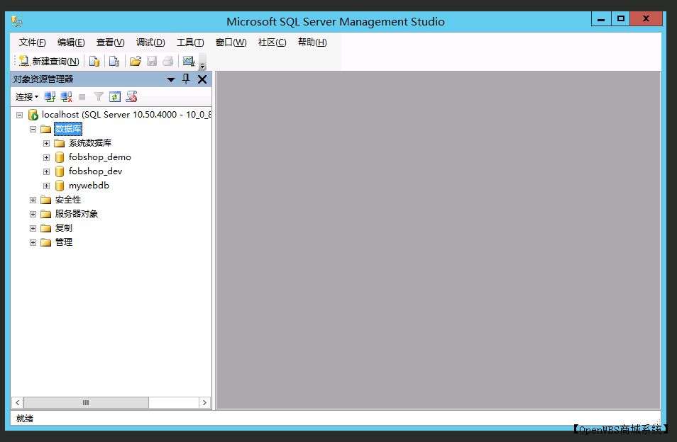Click the print toolbar icon

[x=167, y=61]
